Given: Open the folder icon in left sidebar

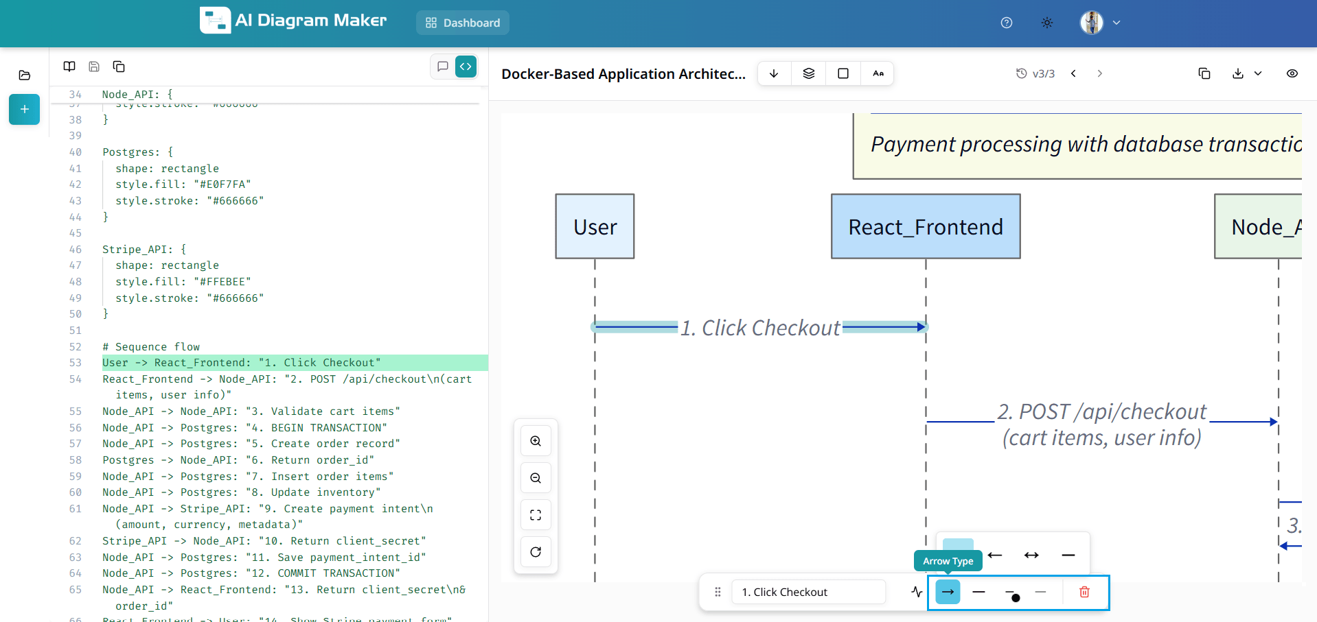Looking at the screenshot, I should tap(25, 75).
